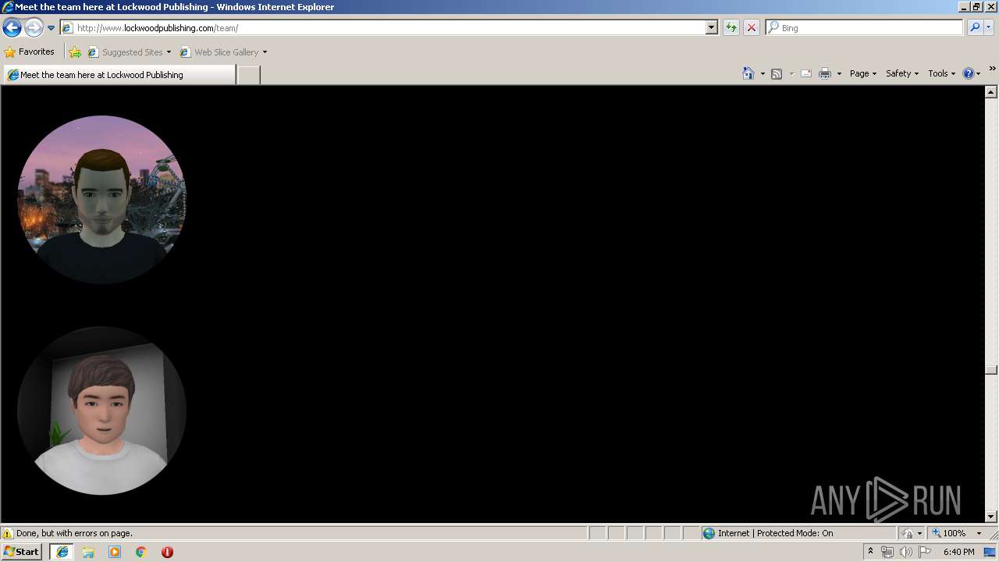
Task: Focus the address bar with lockwoodpublishing.com URL
Action: [382, 28]
